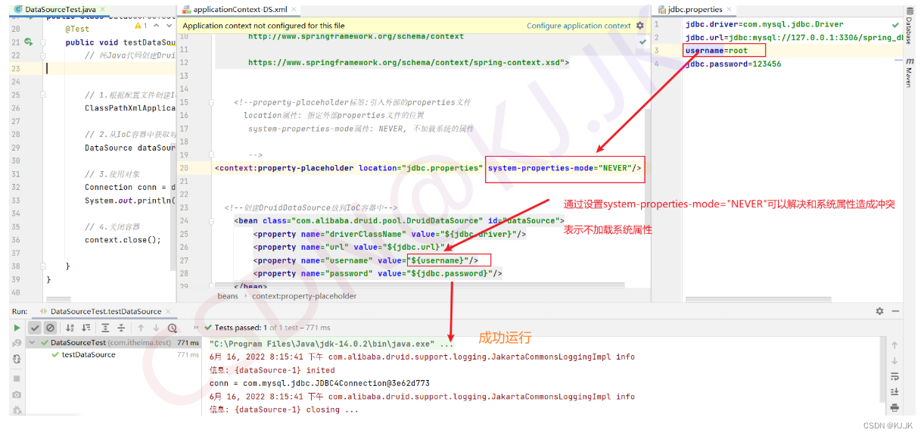Click username=root line in jdbc.properties
This screenshot has width=924, height=436.
point(717,51)
